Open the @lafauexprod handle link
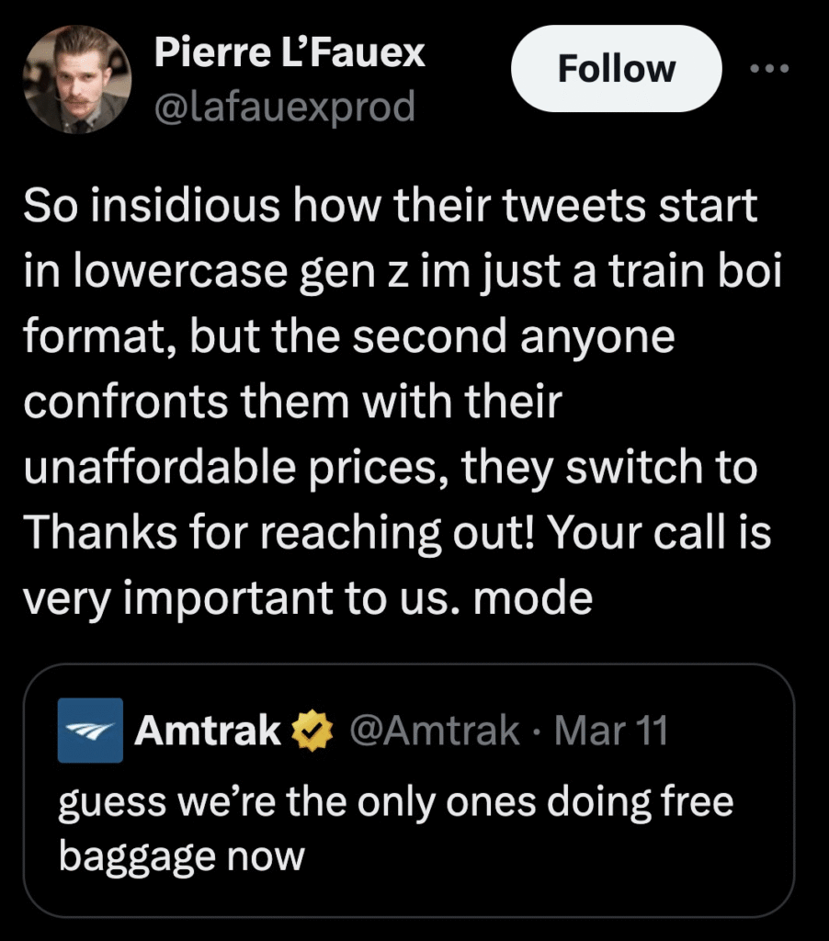This screenshot has height=941, width=829. (284, 107)
